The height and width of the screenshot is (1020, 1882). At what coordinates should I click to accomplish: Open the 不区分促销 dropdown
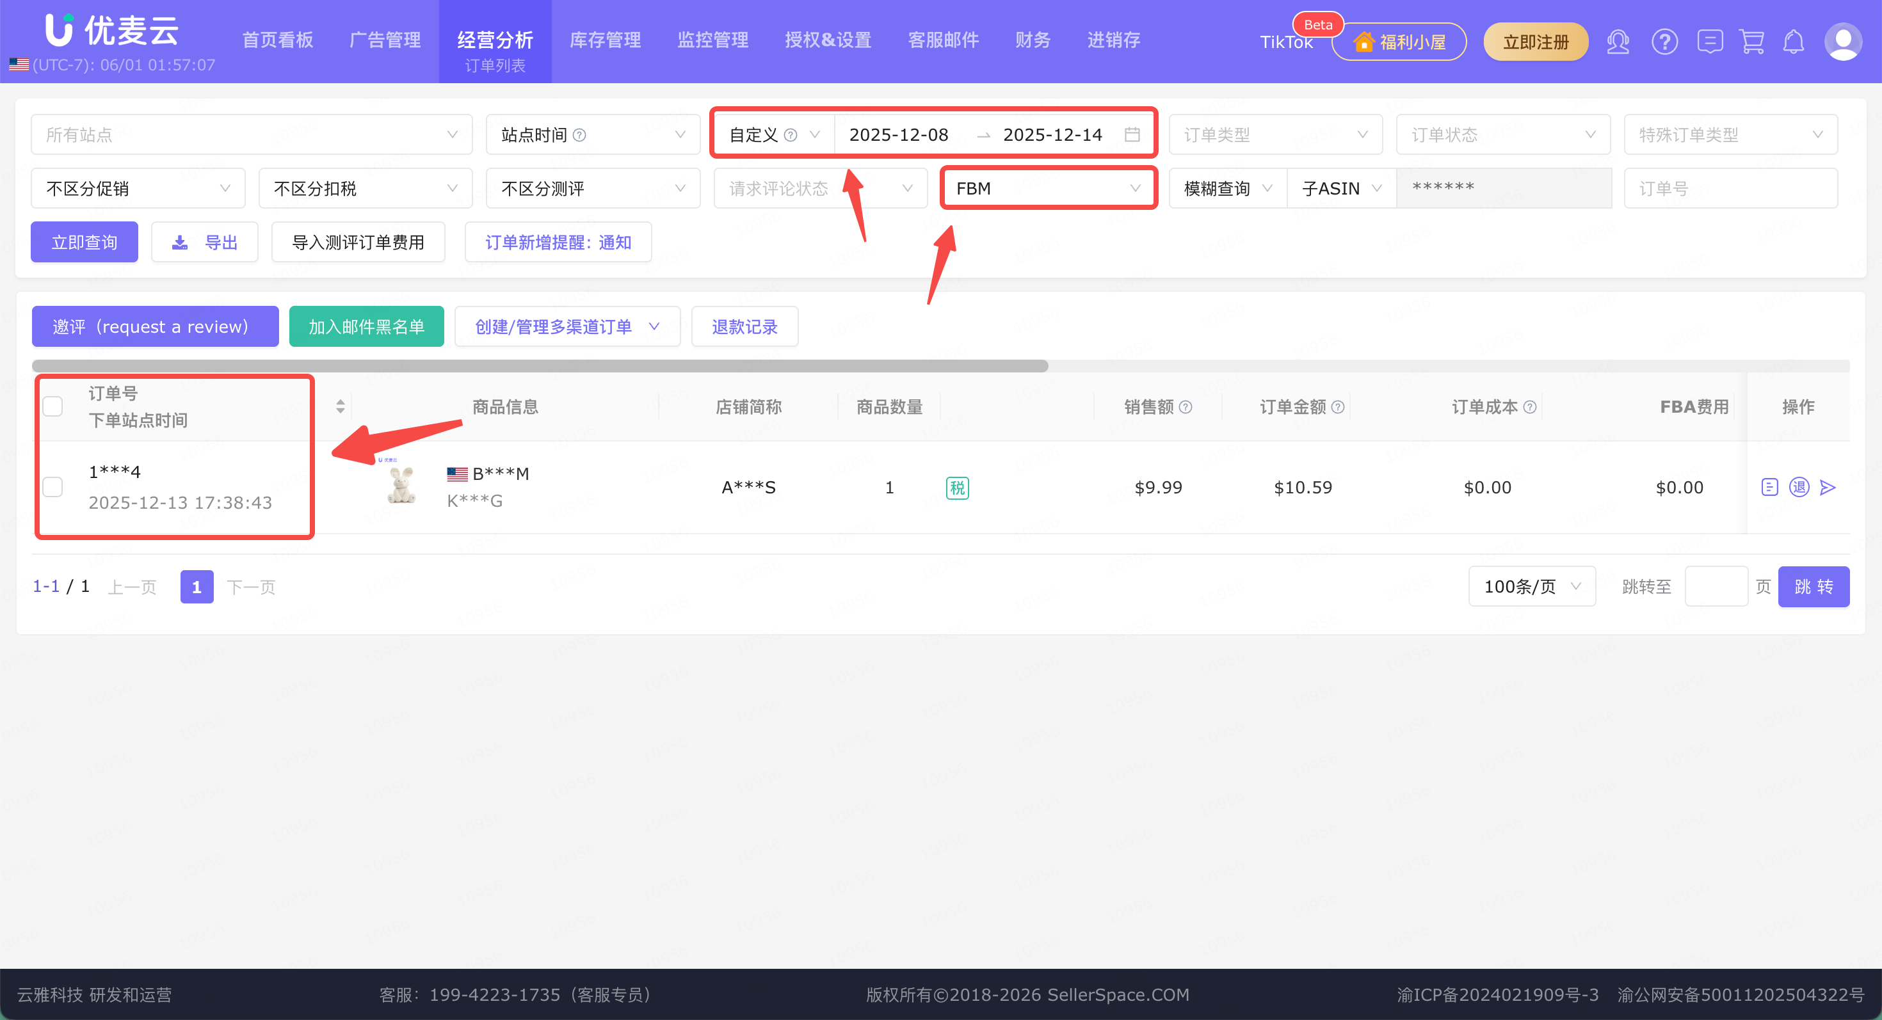[138, 188]
